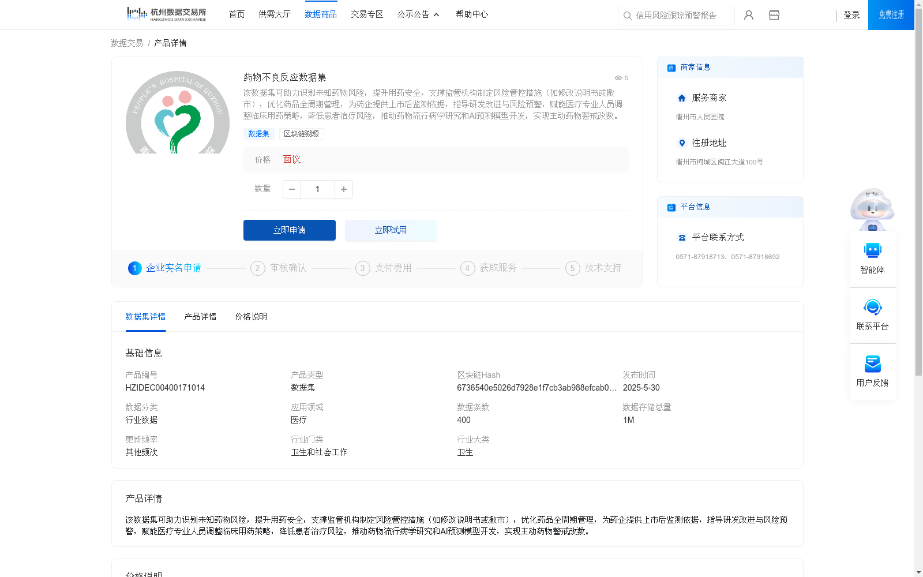Open 供需大厅 navigation item
923x577 pixels.
point(275,14)
